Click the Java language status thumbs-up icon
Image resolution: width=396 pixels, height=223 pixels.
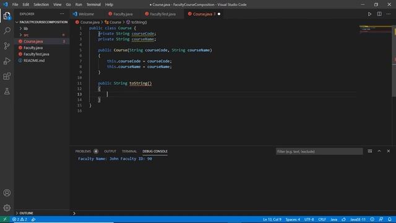pos(343,219)
